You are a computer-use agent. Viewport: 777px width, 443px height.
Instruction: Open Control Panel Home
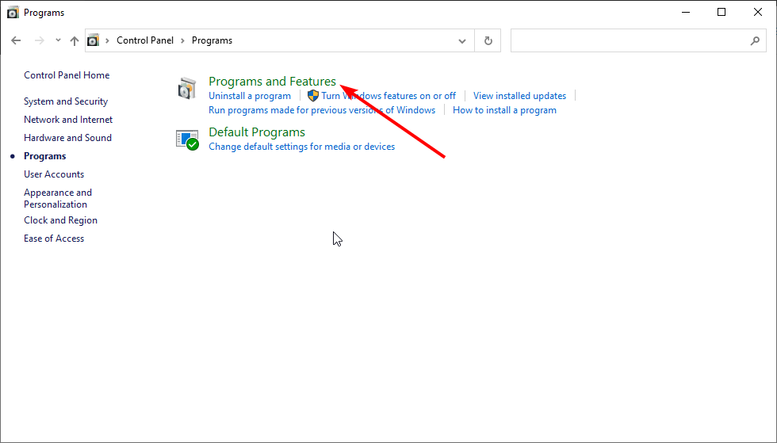pyautogui.click(x=67, y=75)
